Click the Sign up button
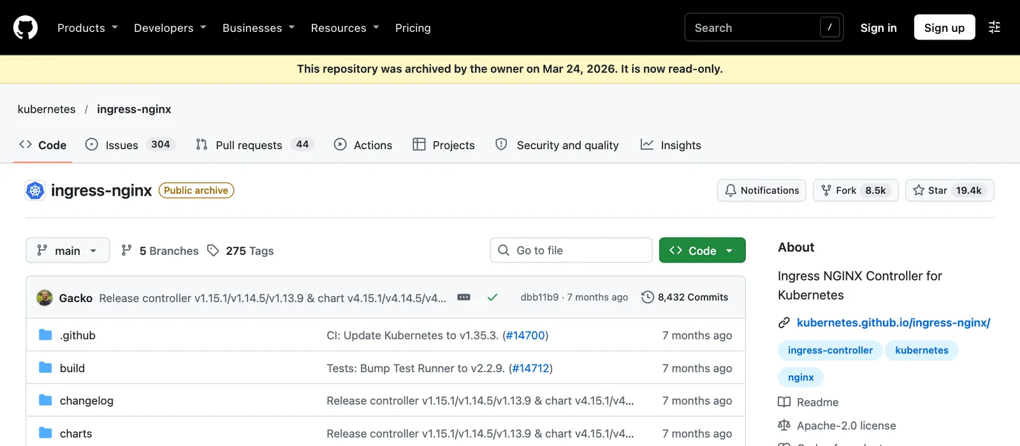This screenshot has width=1020, height=446. coord(944,27)
